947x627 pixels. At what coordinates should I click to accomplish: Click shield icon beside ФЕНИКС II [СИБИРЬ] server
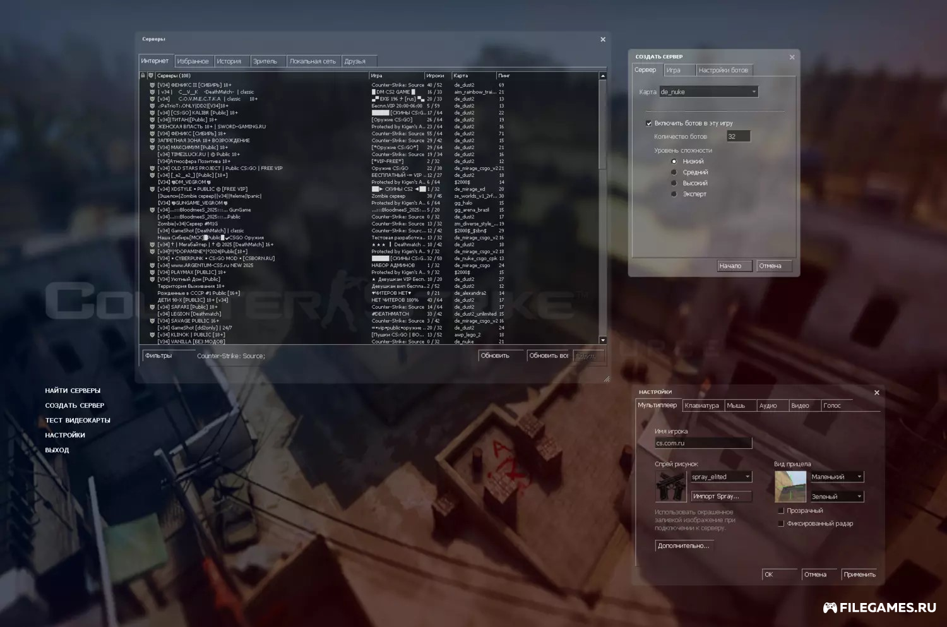click(152, 85)
